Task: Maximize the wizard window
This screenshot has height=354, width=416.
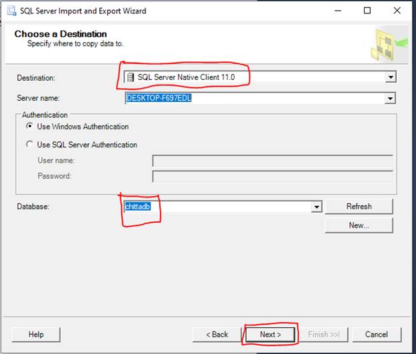Action: point(367,11)
